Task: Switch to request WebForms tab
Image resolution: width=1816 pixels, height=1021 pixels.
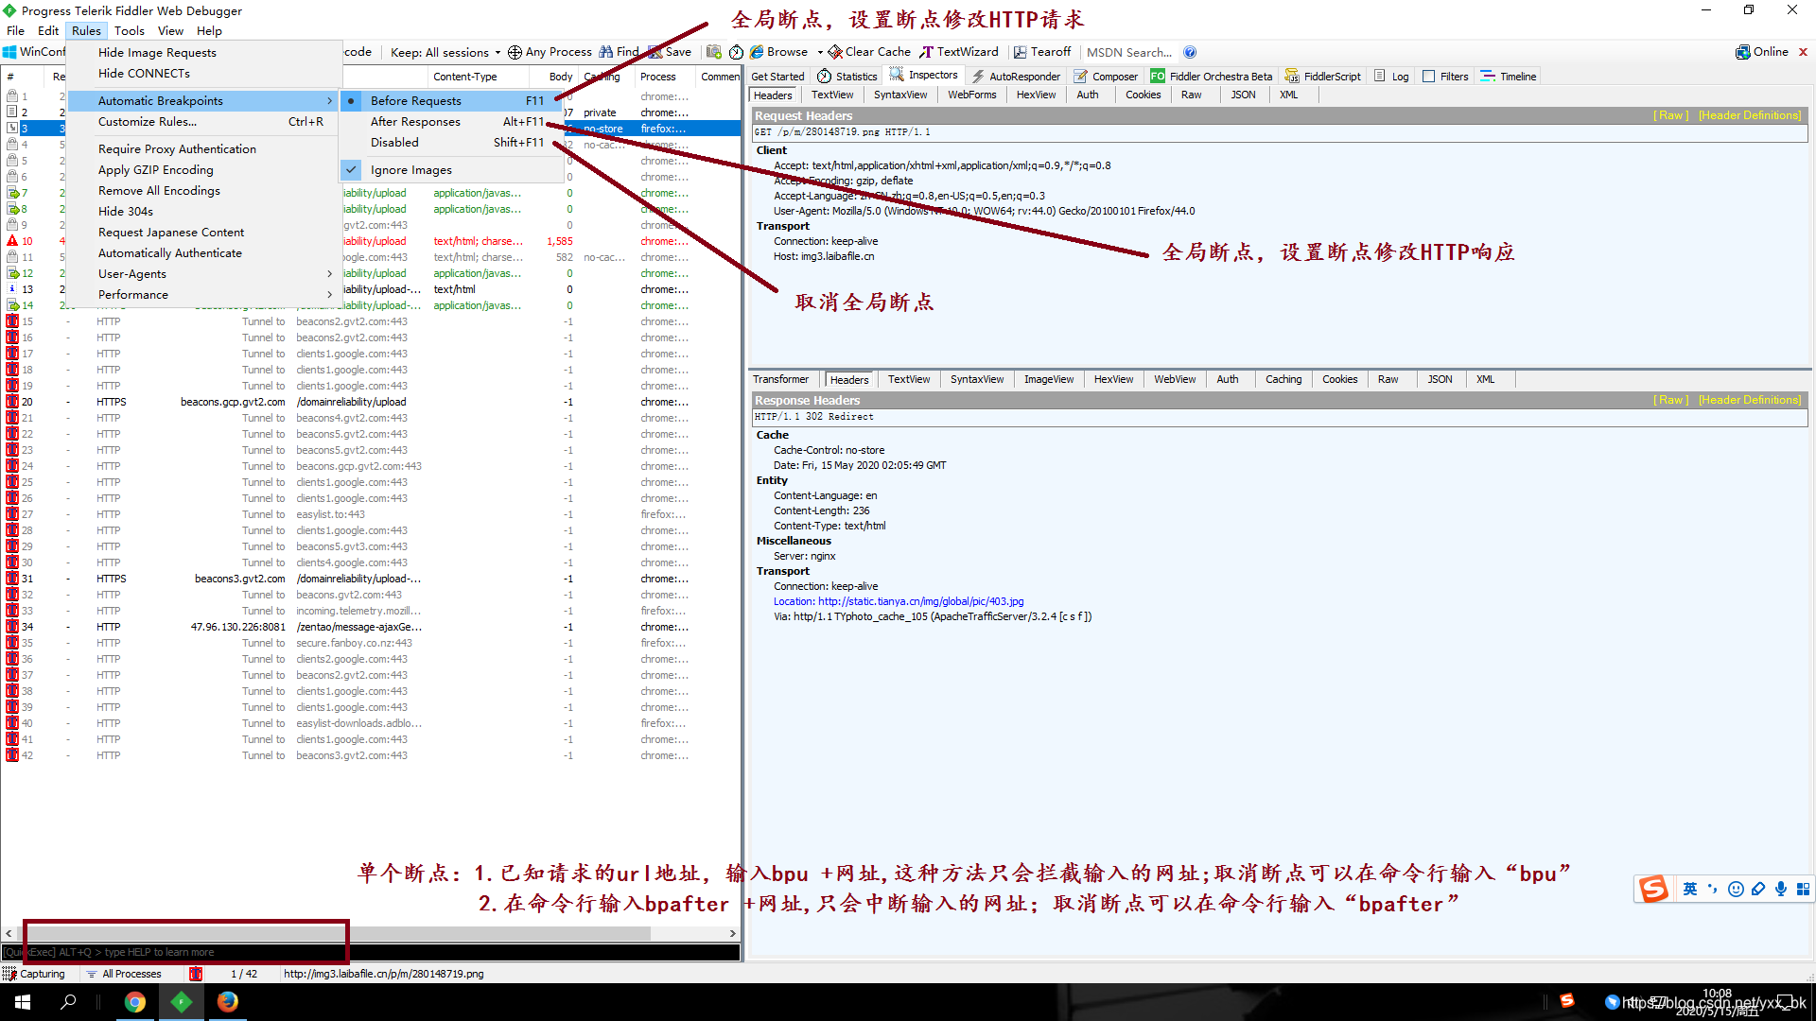Action: coord(972,95)
